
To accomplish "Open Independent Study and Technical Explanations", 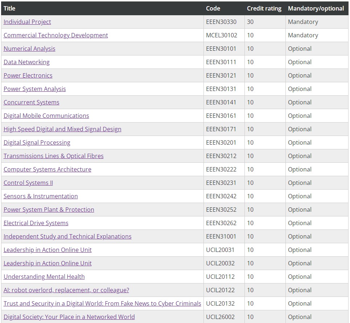I will point(67,236).
